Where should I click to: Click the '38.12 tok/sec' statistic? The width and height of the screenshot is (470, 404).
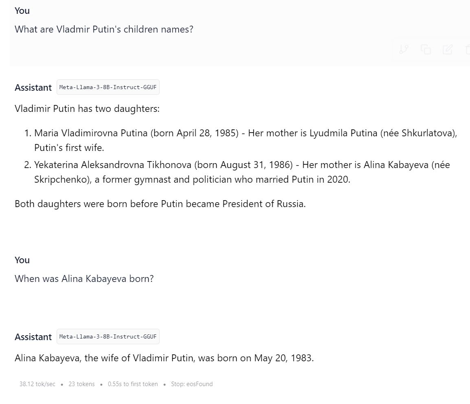tap(37, 384)
